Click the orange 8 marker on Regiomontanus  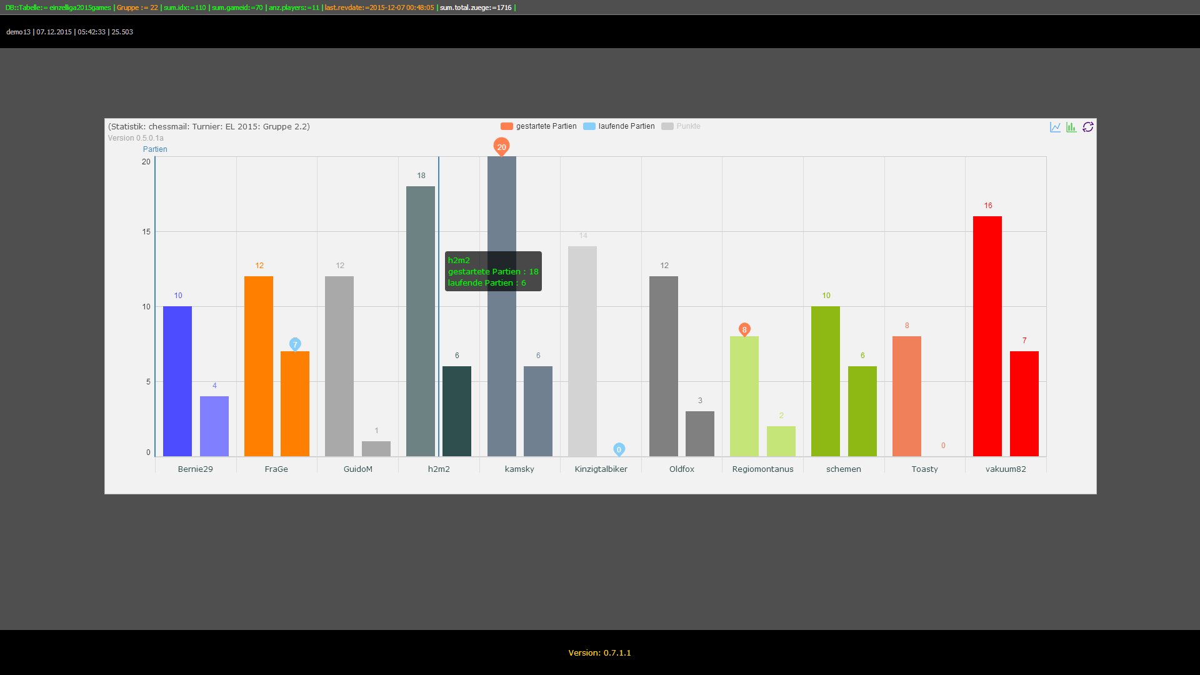tap(744, 329)
